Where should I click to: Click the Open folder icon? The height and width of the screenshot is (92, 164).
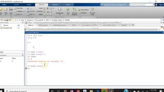[6, 9]
